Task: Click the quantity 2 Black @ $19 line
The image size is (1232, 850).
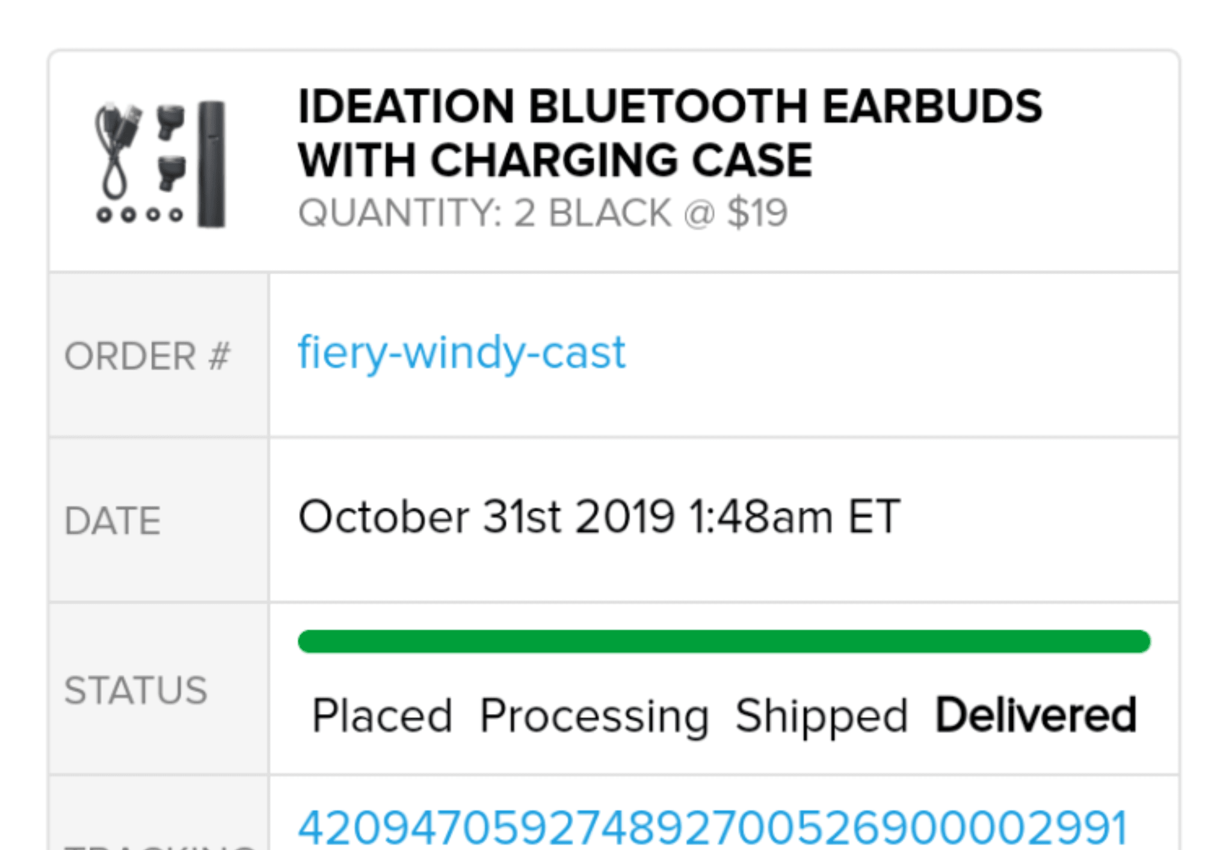Action: click(x=543, y=213)
